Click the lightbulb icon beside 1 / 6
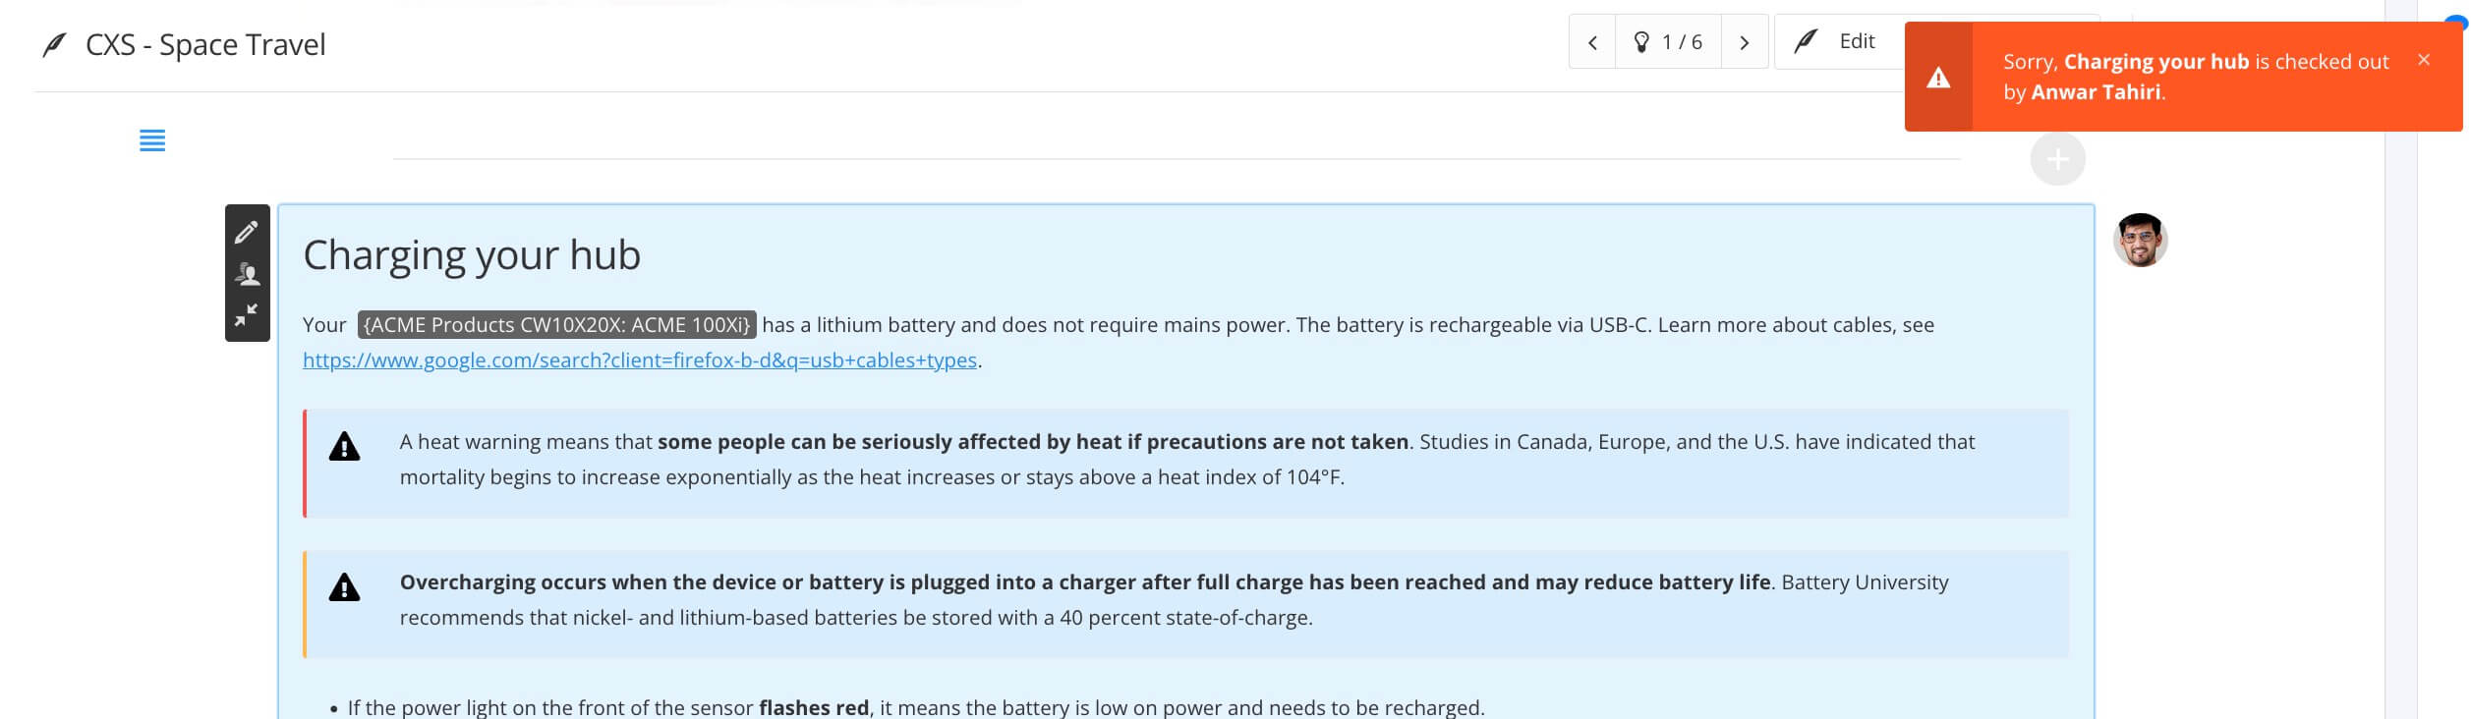The height and width of the screenshot is (719, 2471). coord(1641,42)
